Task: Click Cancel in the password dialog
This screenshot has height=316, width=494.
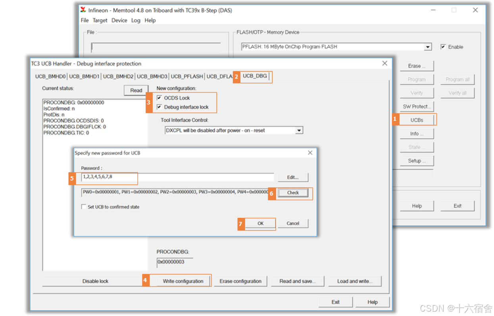Action: click(293, 223)
